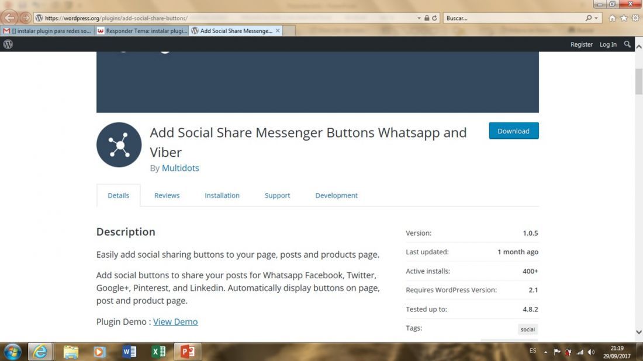Click the vertical scrollbar thumb
Screen dimensions: 643x361
click(x=638, y=82)
